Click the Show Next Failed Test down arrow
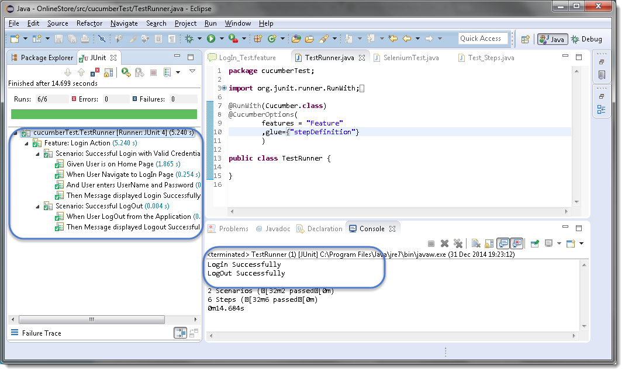The height and width of the screenshot is (373, 625). [x=68, y=72]
